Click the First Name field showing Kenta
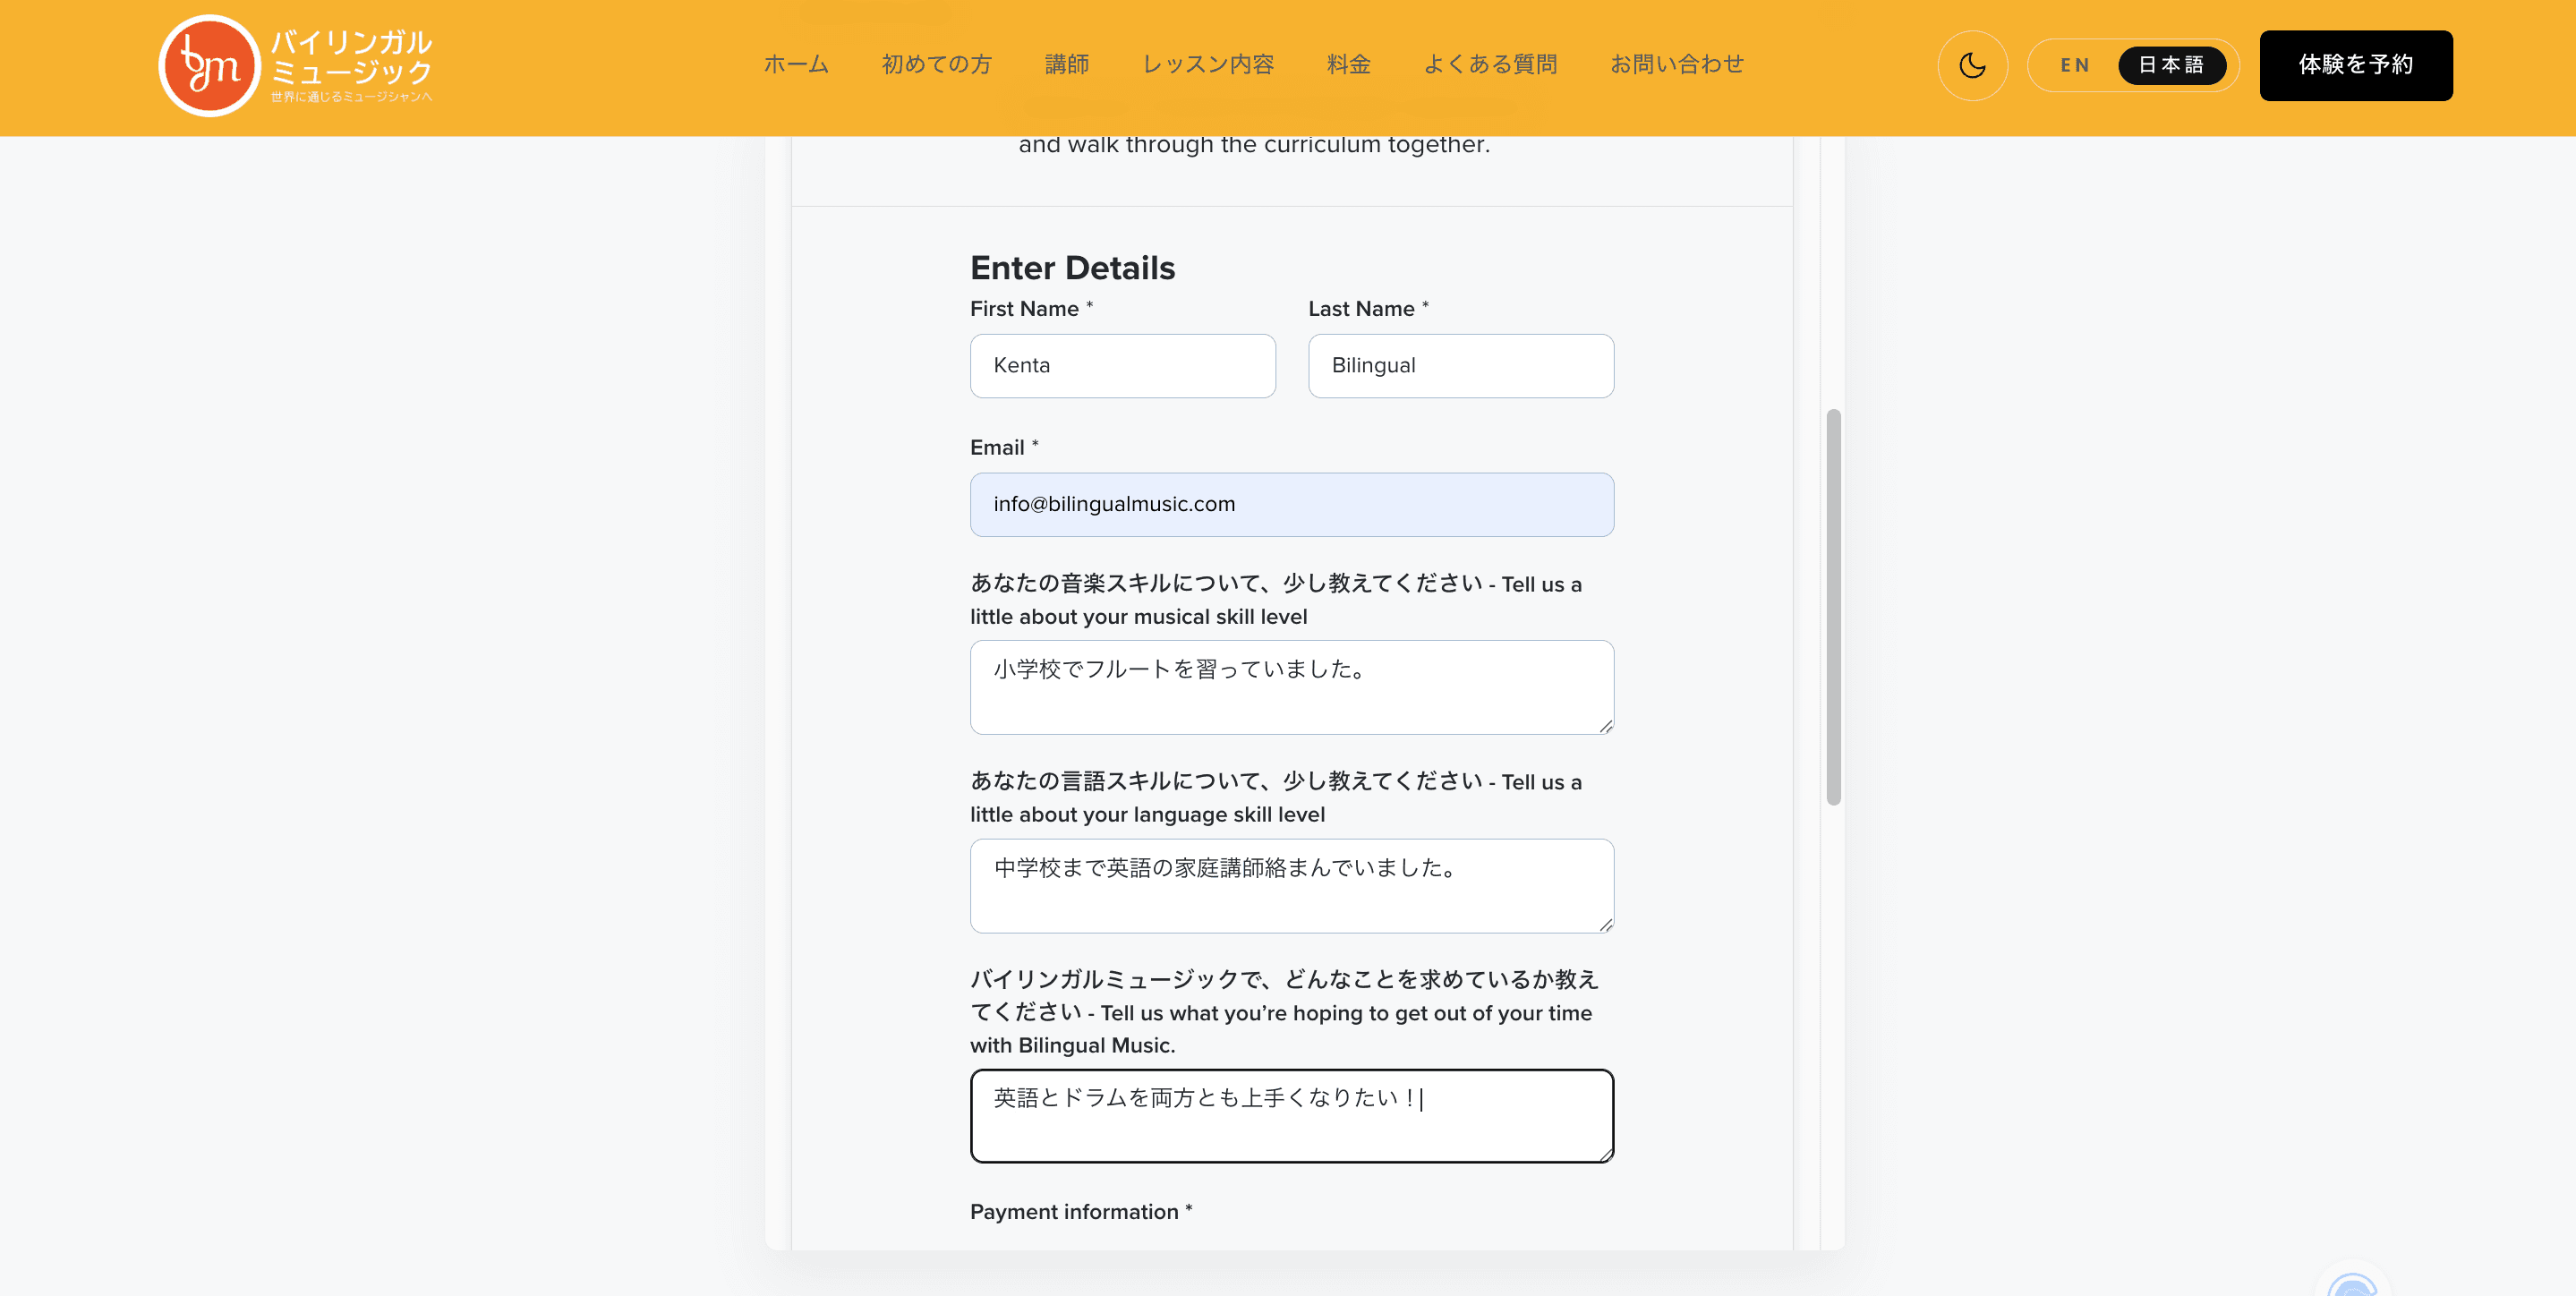Screen dimensions: 2576x1296 point(1122,366)
